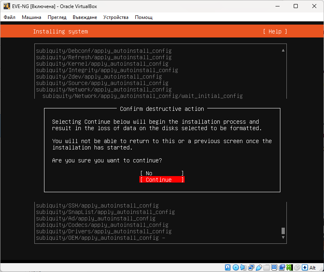The height and width of the screenshot is (272, 324).
Task: Click the hard disk activity icon in status bar
Action: click(x=228, y=268)
